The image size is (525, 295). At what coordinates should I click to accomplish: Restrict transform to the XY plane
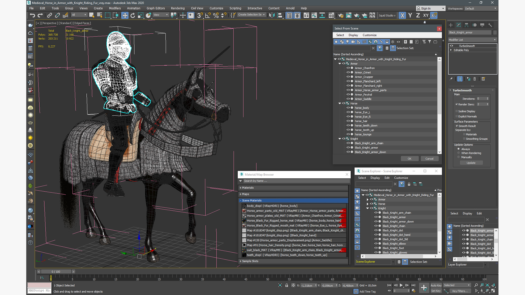tap(426, 15)
